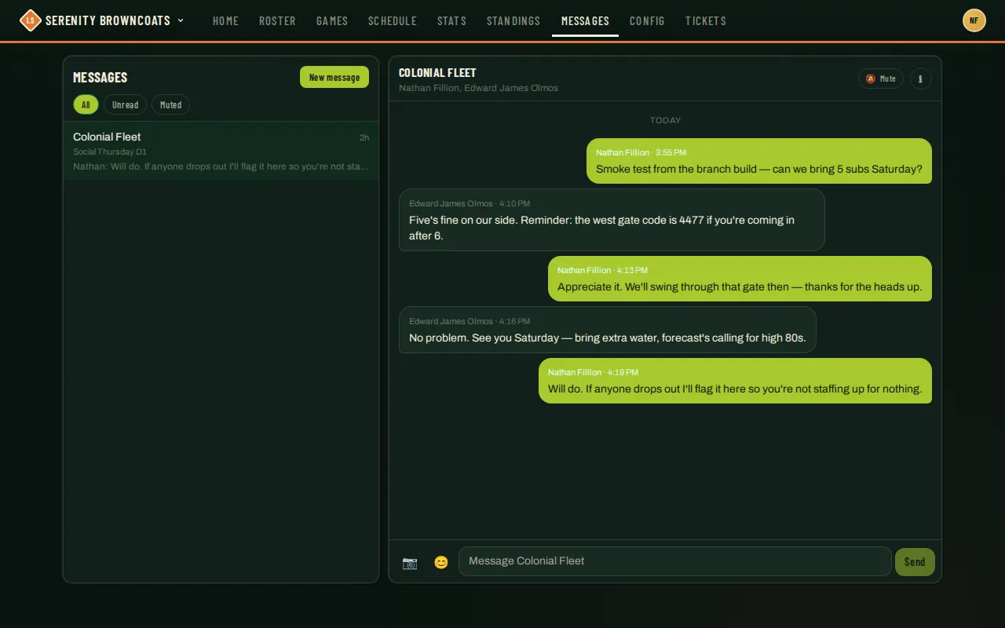The image size is (1005, 628).
Task: Click the Send button
Action: pyautogui.click(x=915, y=562)
